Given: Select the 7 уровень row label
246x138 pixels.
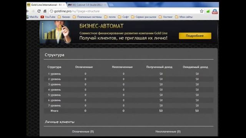Looking at the screenshot, I should [x=55, y=106].
